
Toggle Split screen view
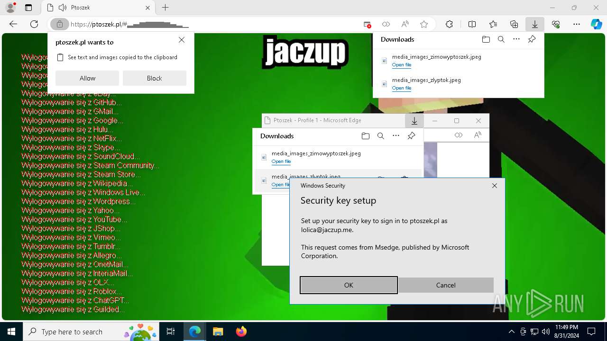[x=472, y=24]
